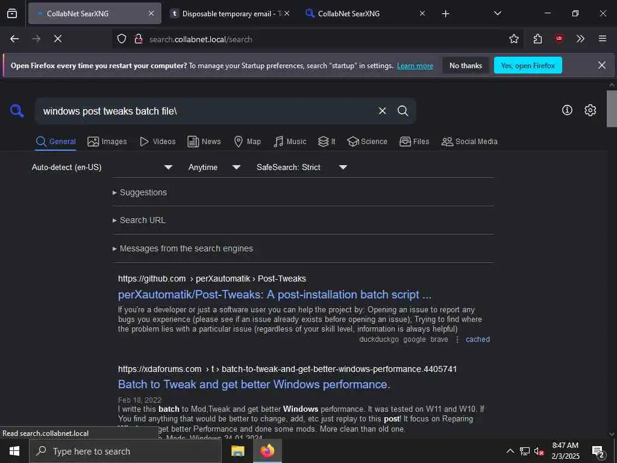Screen dimensions: 617x463
Task: Open Firefox application hamburger menu
Action: point(602,39)
